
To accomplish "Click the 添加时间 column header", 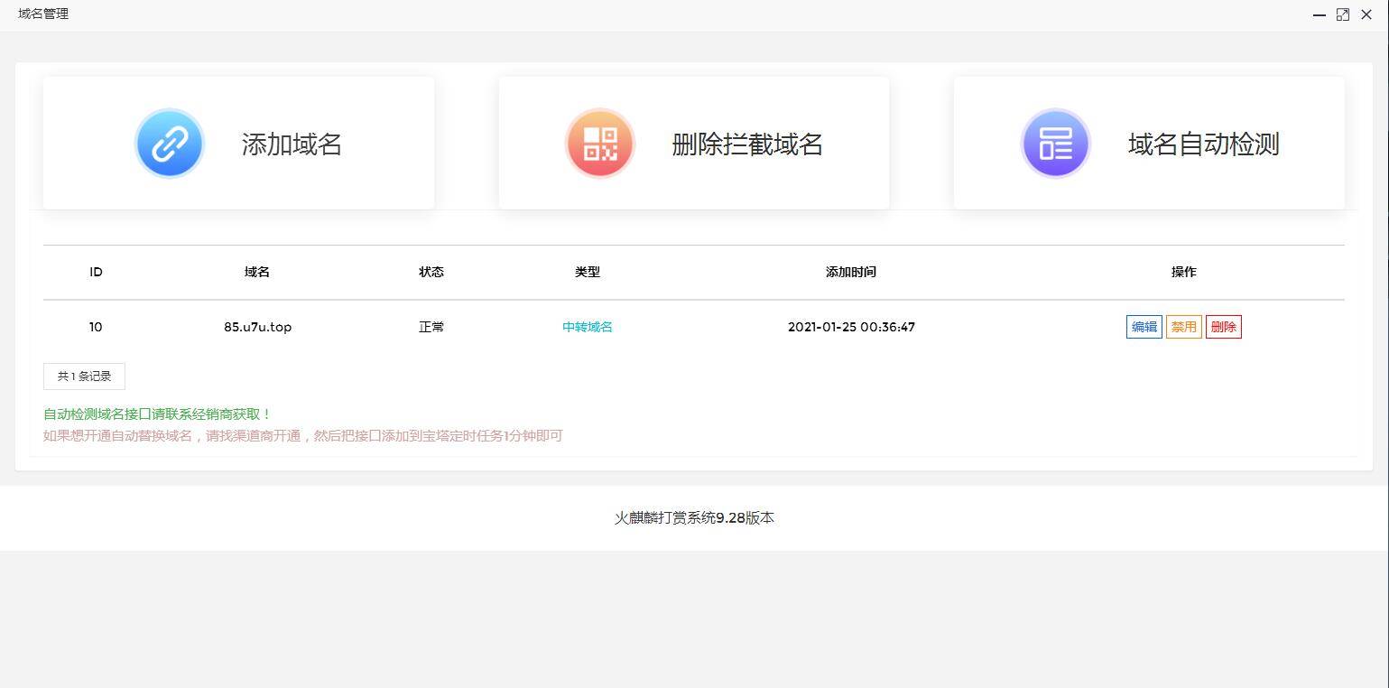I will coord(850,272).
